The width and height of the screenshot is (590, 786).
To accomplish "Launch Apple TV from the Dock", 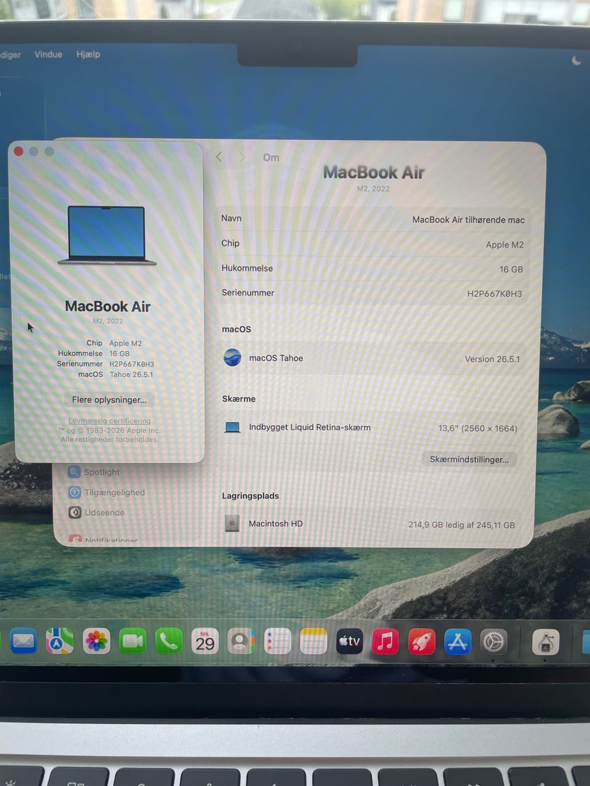I will (349, 642).
